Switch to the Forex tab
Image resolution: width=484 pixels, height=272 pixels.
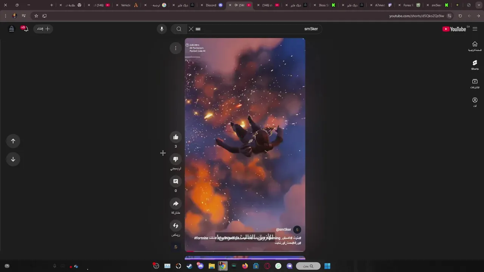(411, 5)
